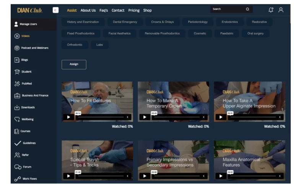Open the Pricing menu item

tap(134, 10)
